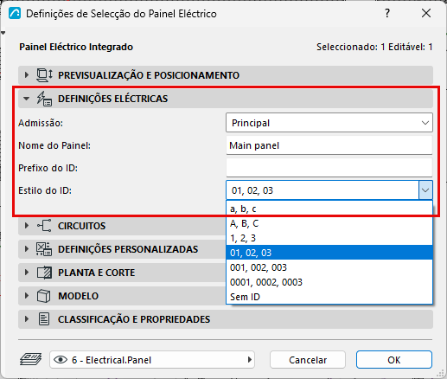Click the Definições Eléctricas lightning icon
This screenshot has height=379, width=447.
[x=44, y=99]
